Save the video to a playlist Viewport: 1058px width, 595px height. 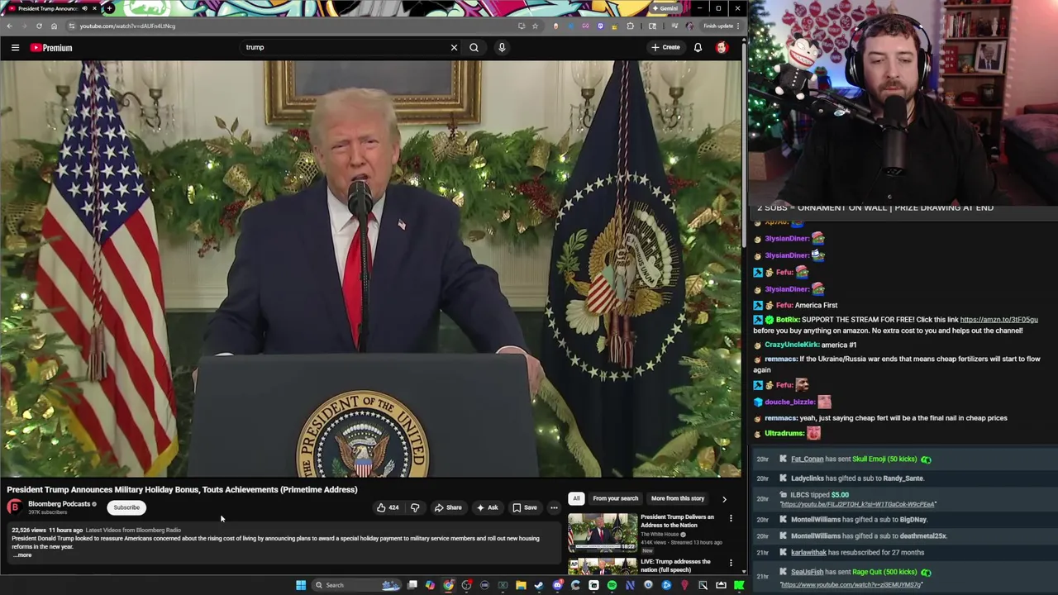click(x=525, y=507)
